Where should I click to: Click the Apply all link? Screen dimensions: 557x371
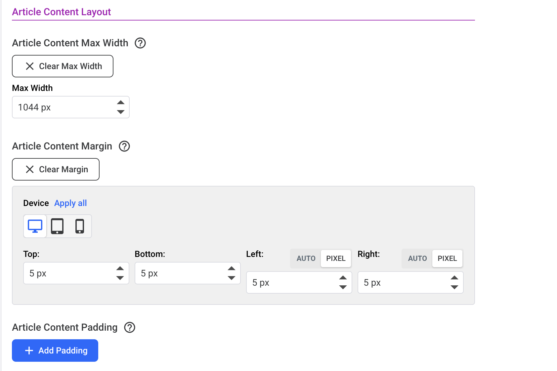70,203
